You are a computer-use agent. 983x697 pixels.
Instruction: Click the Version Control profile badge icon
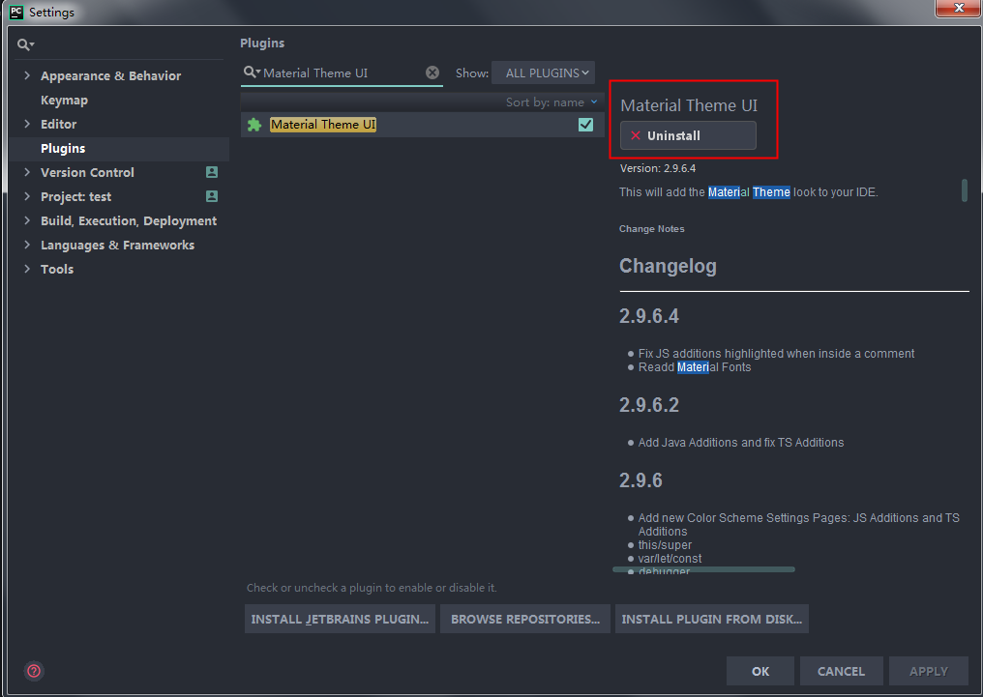click(212, 172)
